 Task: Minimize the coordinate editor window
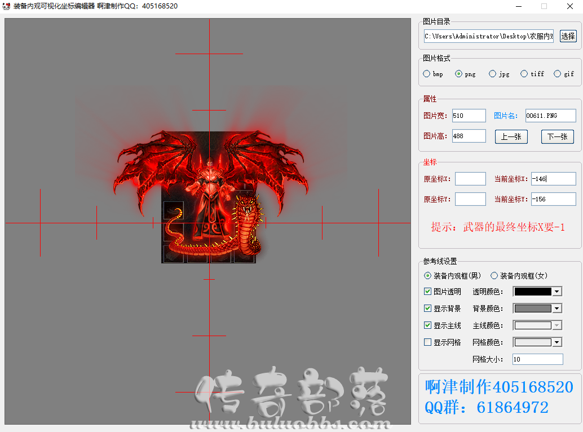click(519, 6)
